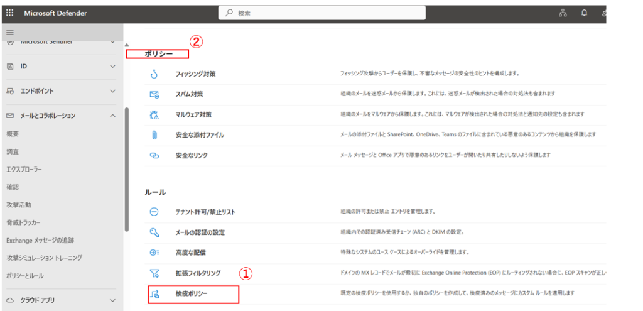Expand the ID section chevron
This screenshot has width=643, height=311.
[x=112, y=66]
